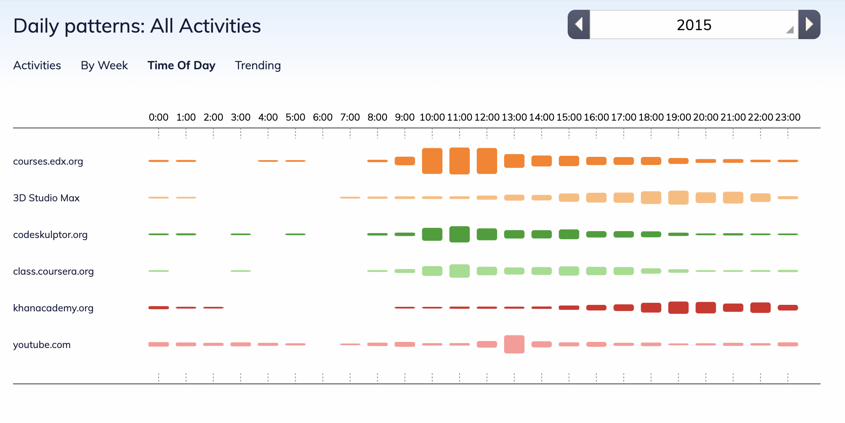Viewport: 845px width, 423px height.
Task: Click the 13:00 hour column header
Action: [514, 117]
